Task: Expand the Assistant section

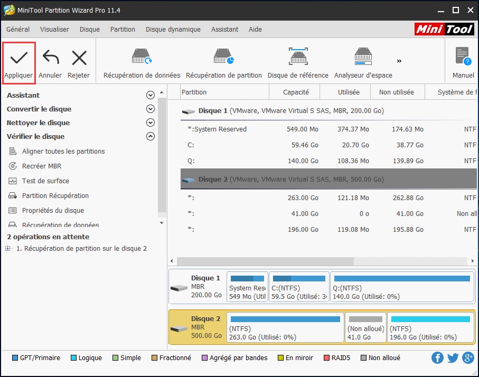Action: [151, 96]
